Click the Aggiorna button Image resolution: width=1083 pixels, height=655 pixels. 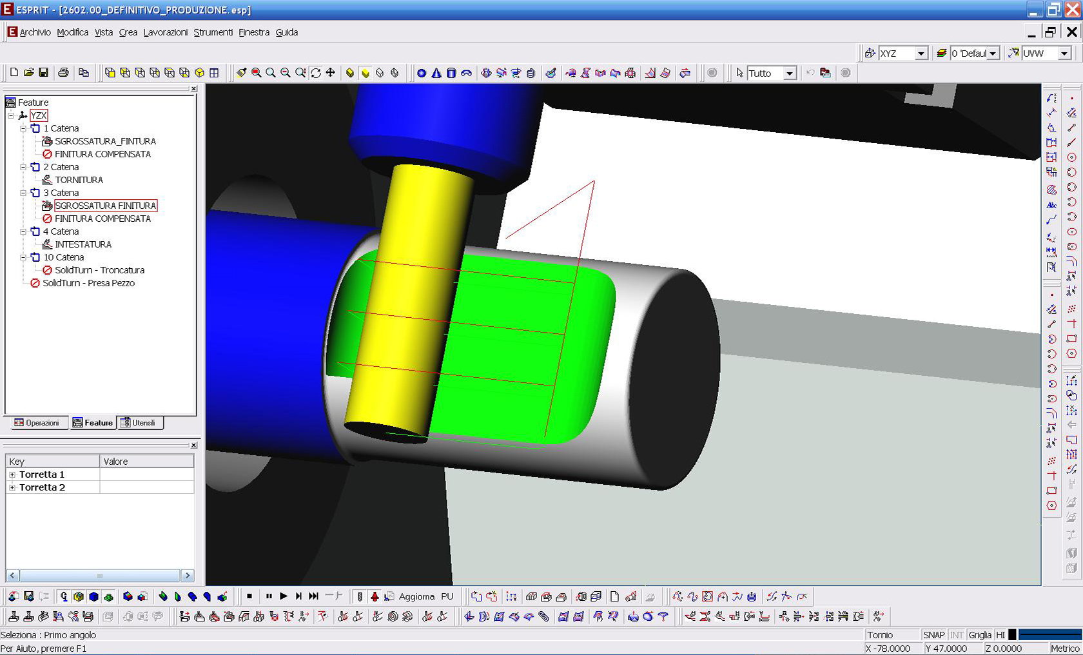416,596
